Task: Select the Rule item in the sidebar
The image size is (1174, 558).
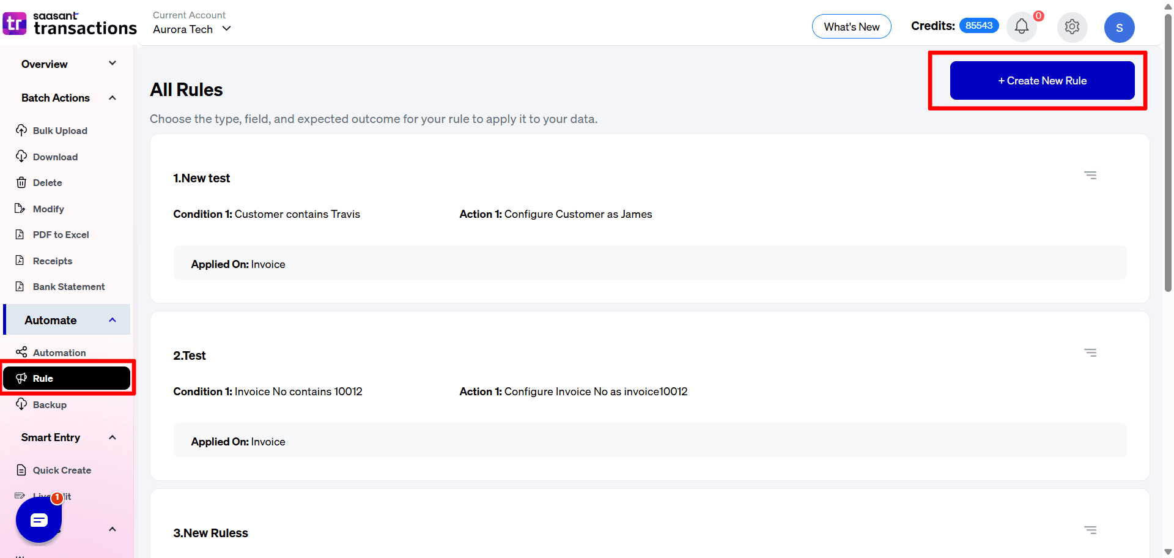Action: coord(67,378)
